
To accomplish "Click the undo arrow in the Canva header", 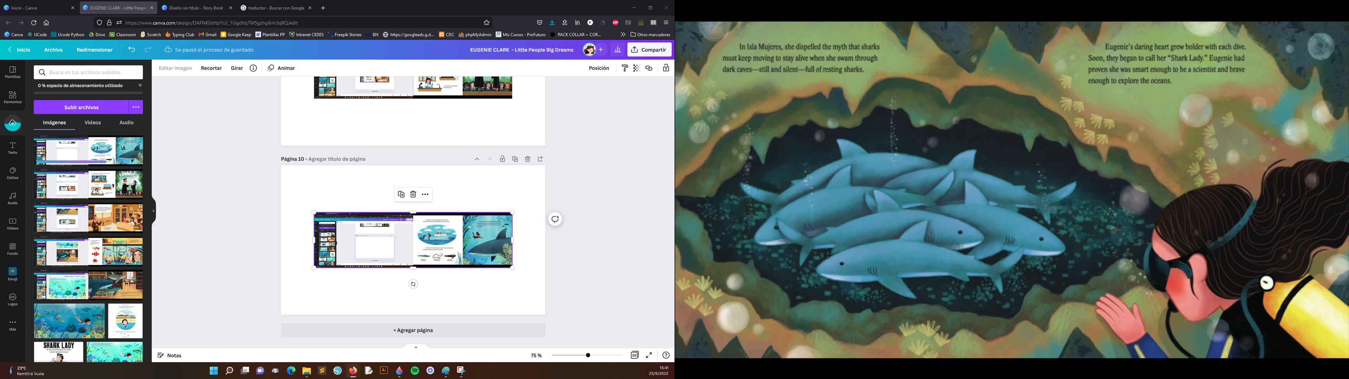I will pyautogui.click(x=132, y=50).
